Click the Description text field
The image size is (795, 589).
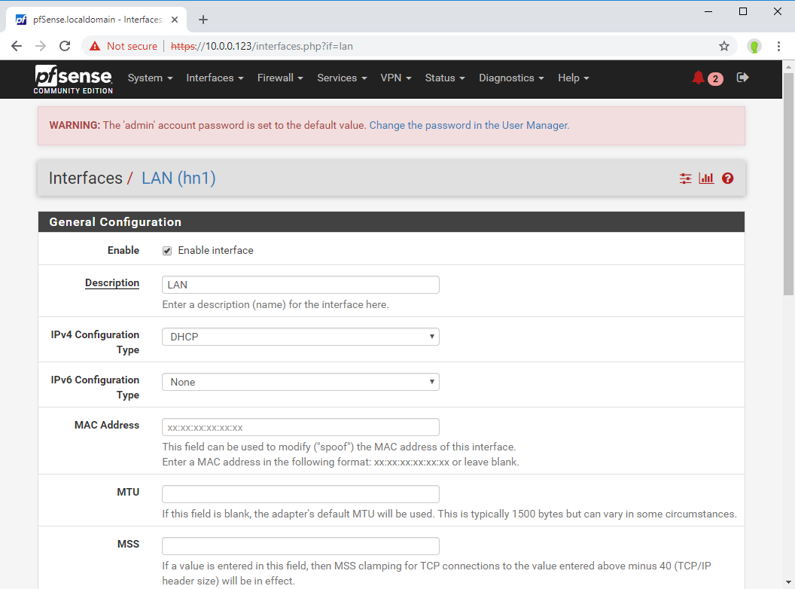[x=300, y=285]
